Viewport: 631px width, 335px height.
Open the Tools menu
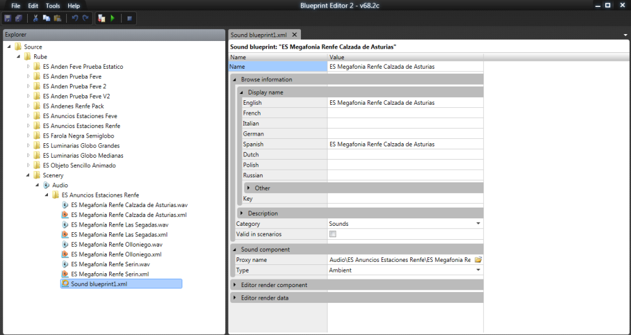(x=53, y=6)
